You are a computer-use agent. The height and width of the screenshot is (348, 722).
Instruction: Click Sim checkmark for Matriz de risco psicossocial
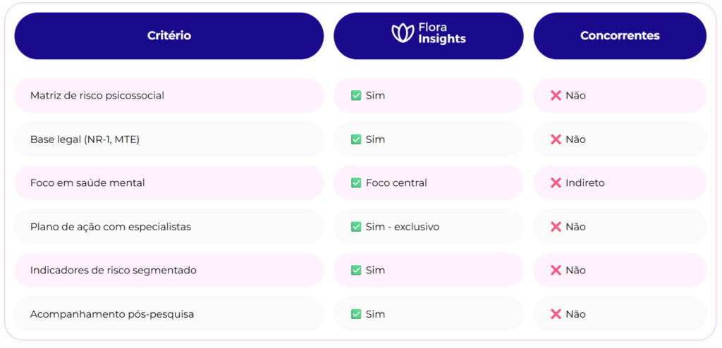tap(356, 95)
